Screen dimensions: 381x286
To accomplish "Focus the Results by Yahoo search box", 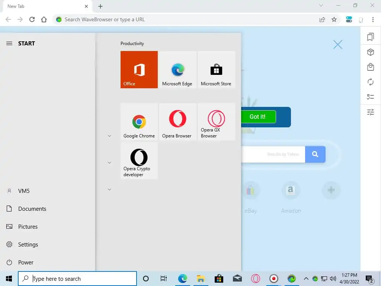I will coord(273,154).
